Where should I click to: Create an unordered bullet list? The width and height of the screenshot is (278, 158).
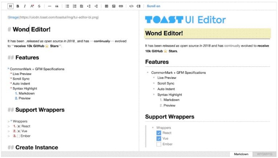tap(67, 6)
